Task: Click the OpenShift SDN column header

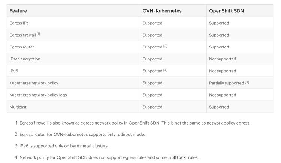Action: [226, 11]
